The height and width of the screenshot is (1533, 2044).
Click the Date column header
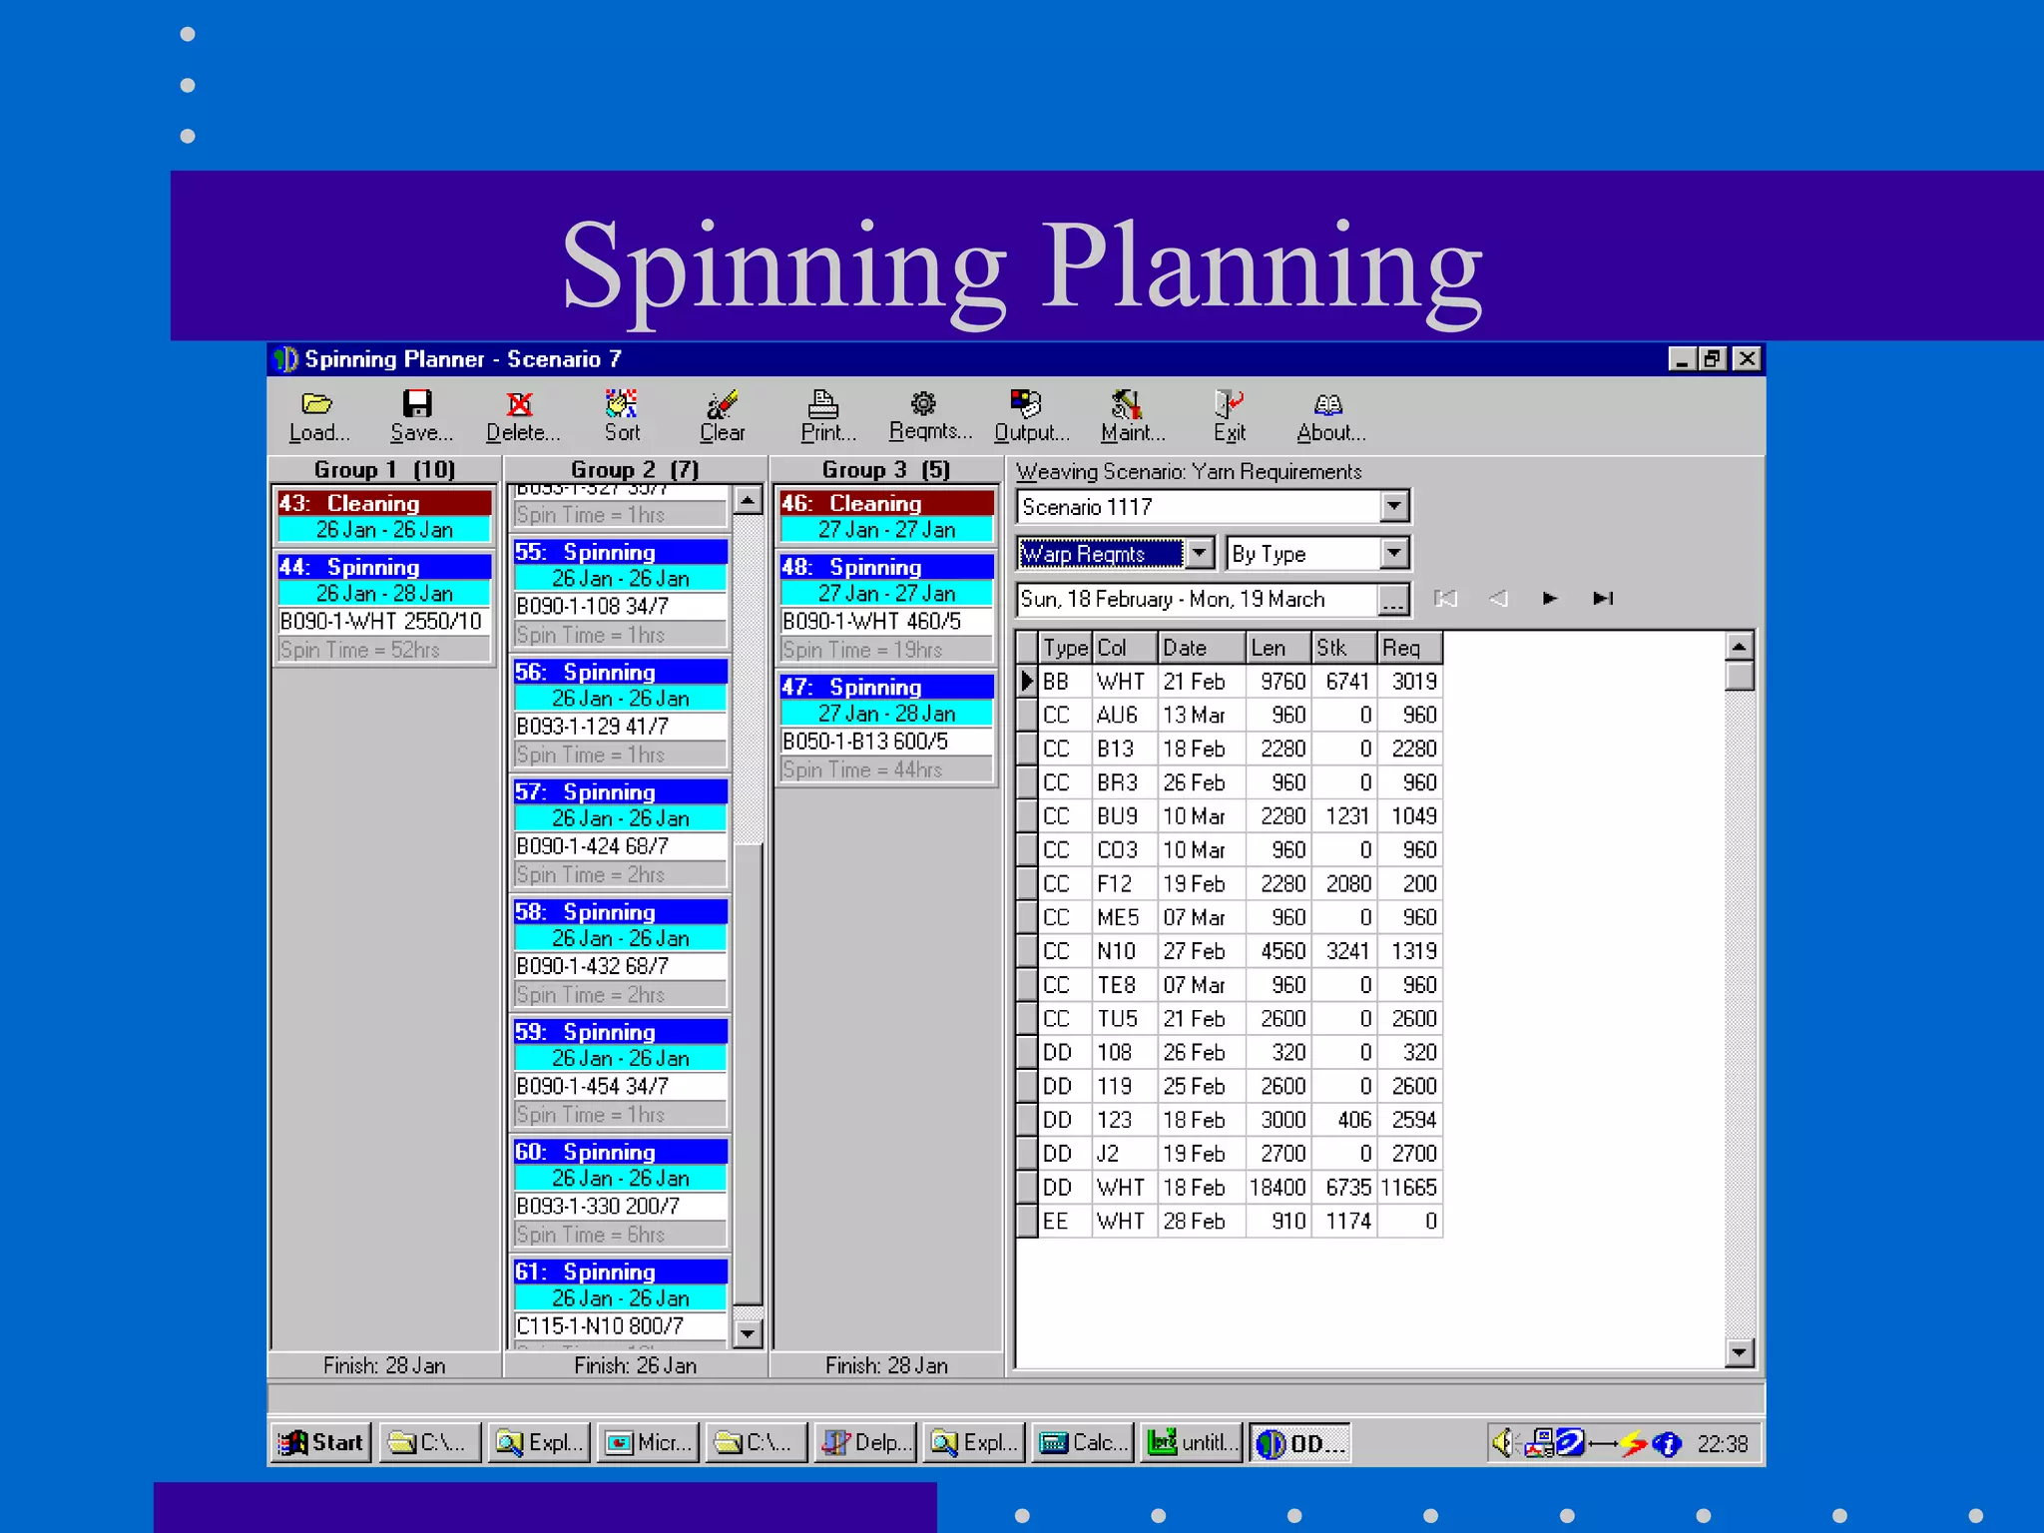(x=1202, y=648)
